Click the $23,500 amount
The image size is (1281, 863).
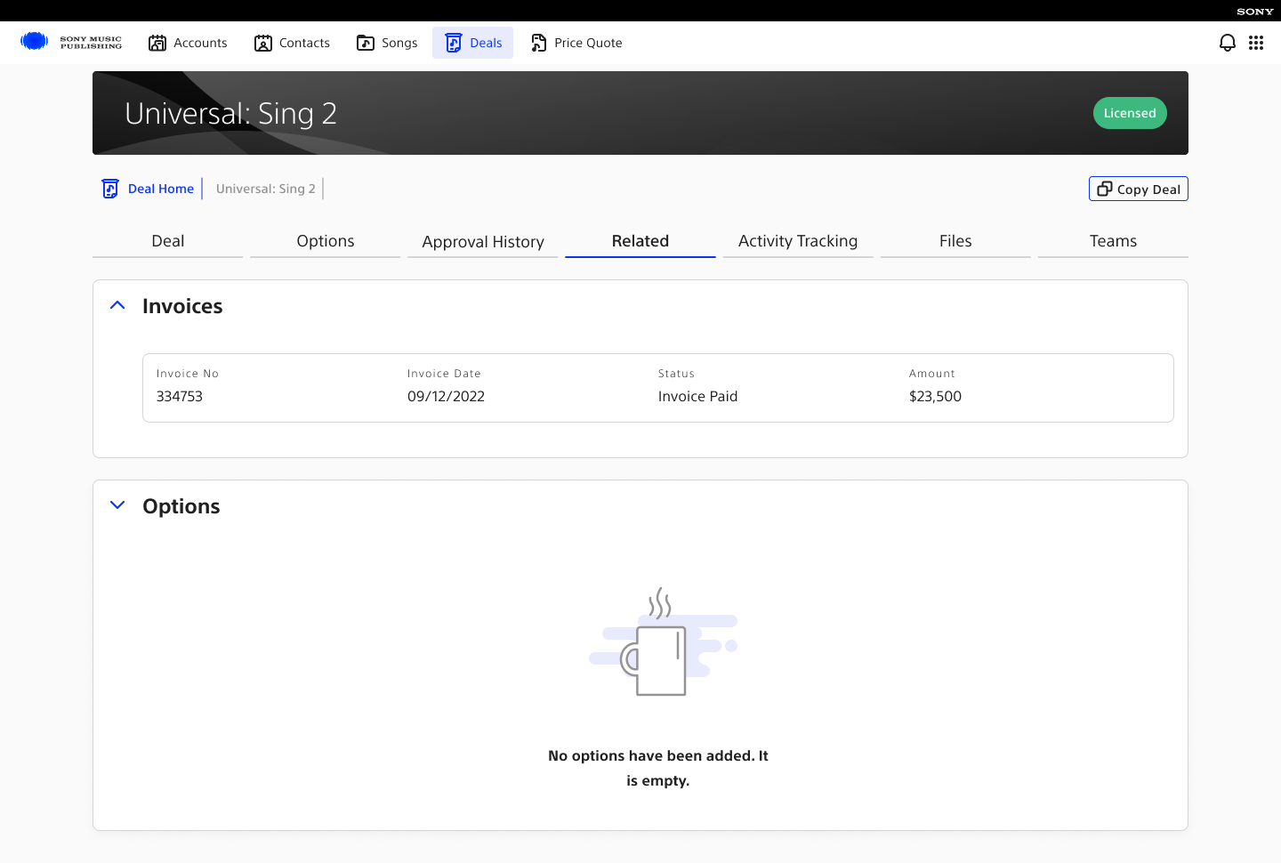click(935, 397)
